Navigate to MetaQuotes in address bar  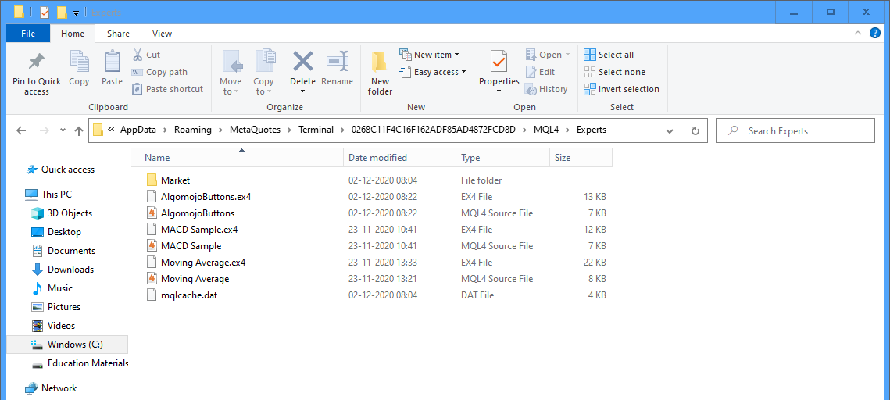[x=255, y=130]
